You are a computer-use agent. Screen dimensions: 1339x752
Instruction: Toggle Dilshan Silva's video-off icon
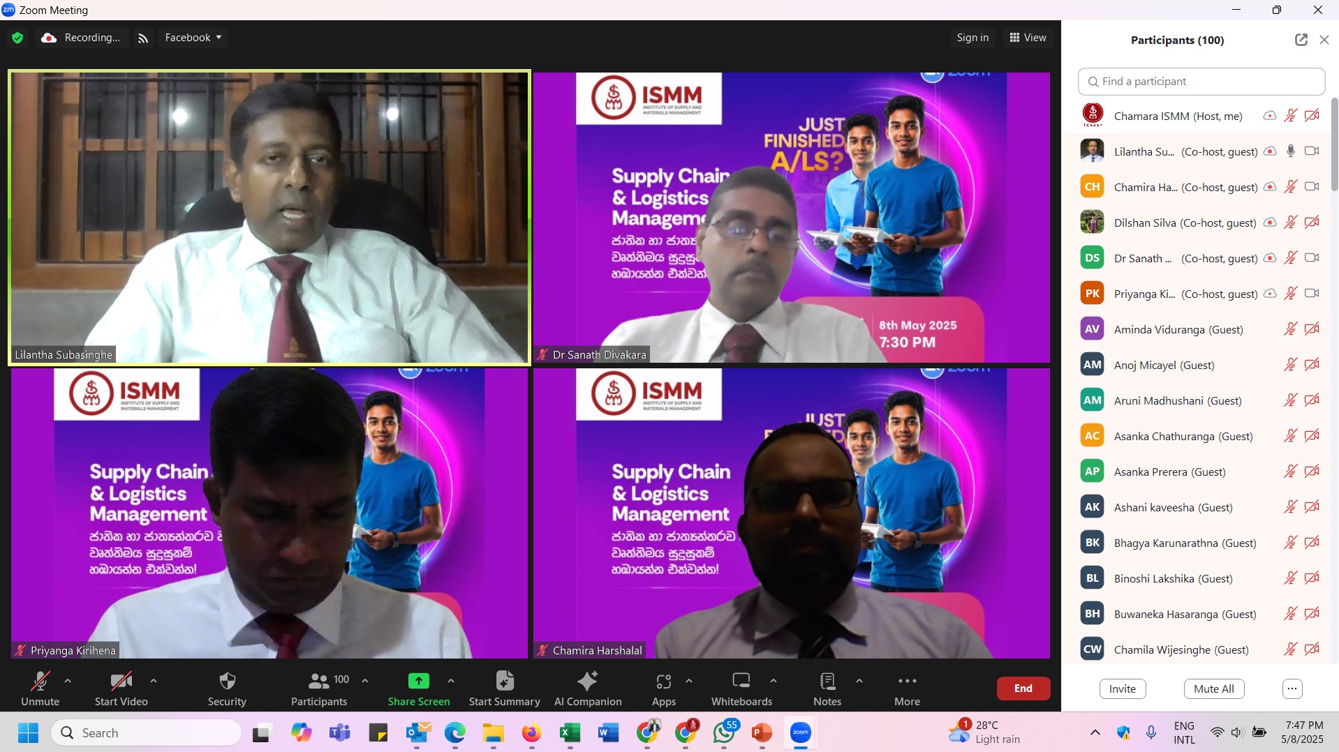[1312, 223]
